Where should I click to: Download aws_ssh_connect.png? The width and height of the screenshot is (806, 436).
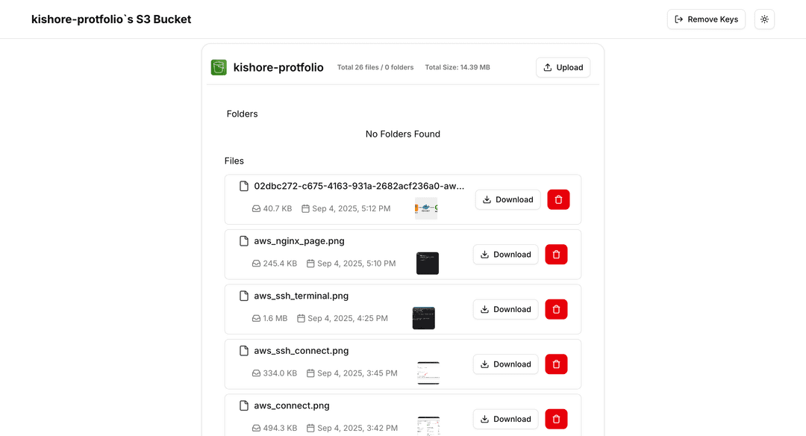[x=505, y=364]
